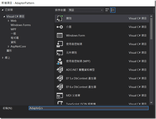
Task: Select the 使用者控制項 user control icon
Action: pos(60,44)
